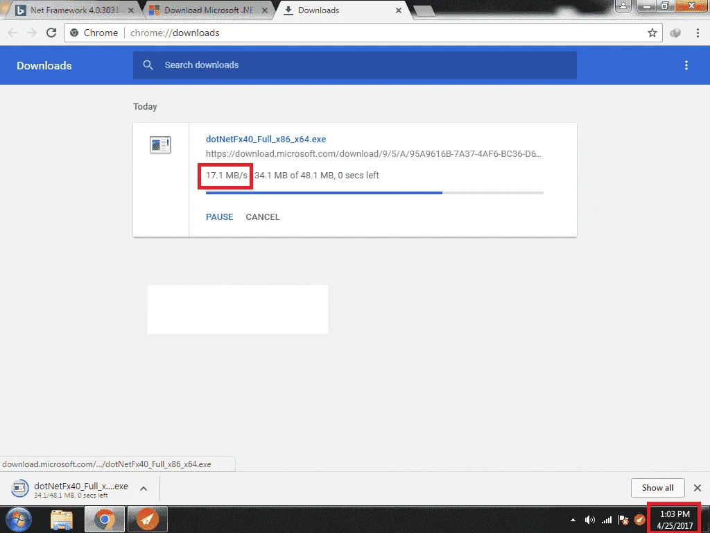Go back with the browser back arrow
The height and width of the screenshot is (533, 710).
pyautogui.click(x=12, y=33)
